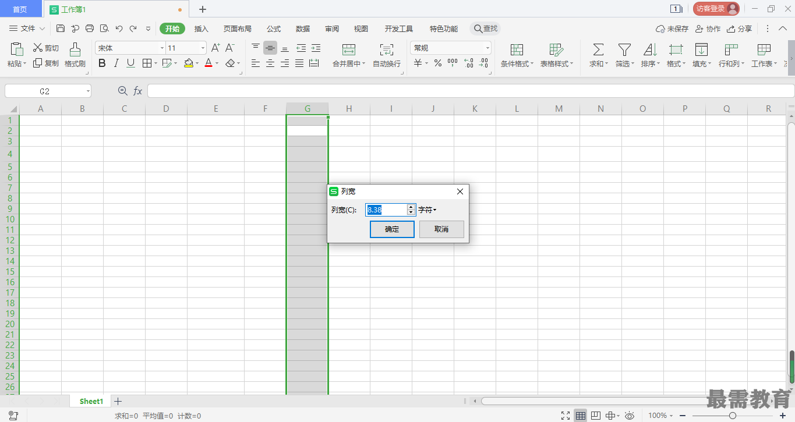795x422 pixels.
Task: Expand fill color dropdown arrow
Action: tap(197, 63)
